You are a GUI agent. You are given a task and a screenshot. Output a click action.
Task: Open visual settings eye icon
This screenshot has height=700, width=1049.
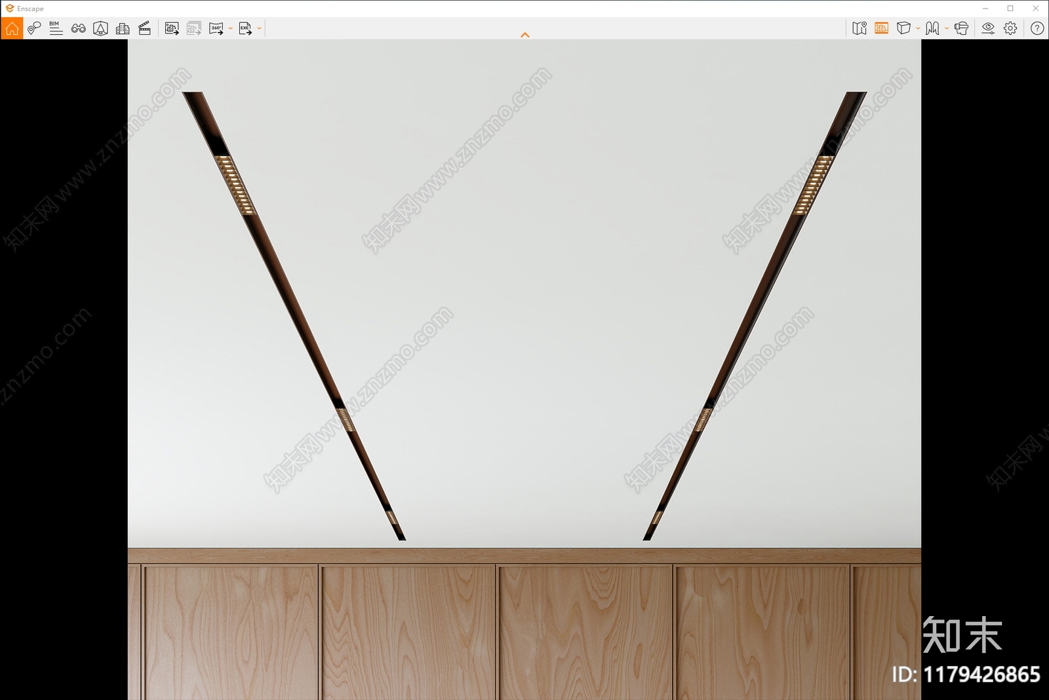988,28
